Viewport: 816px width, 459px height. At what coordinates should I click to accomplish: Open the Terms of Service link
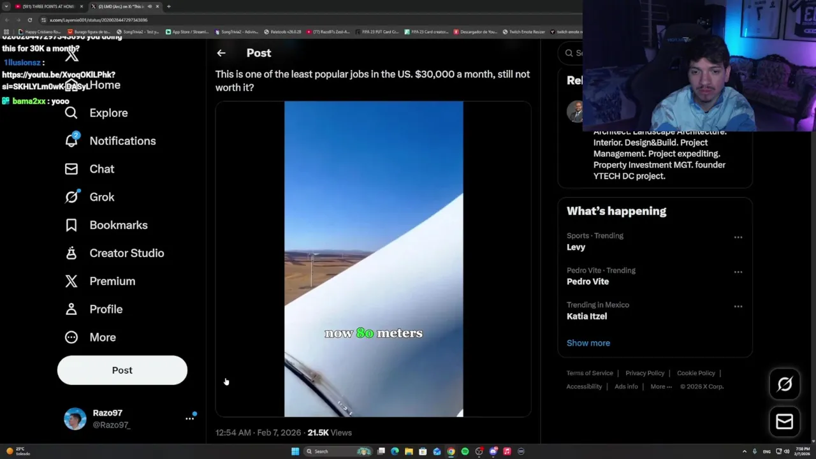coord(590,373)
